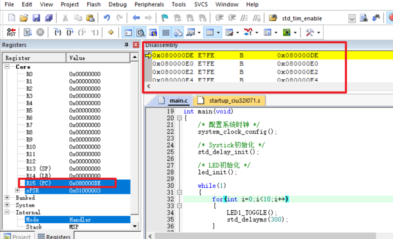
Task: Open the Call Stack window icon
Action: coord(178,33)
